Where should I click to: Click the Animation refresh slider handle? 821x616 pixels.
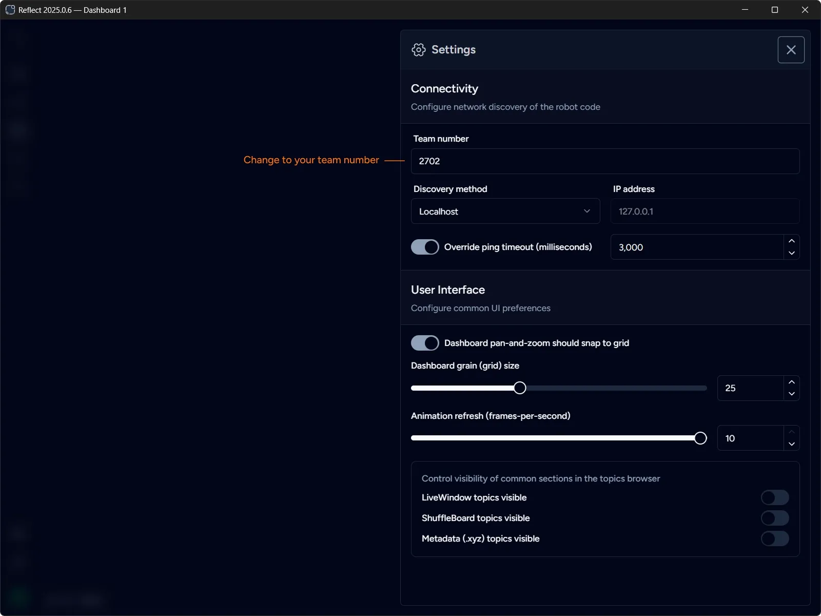pos(700,438)
